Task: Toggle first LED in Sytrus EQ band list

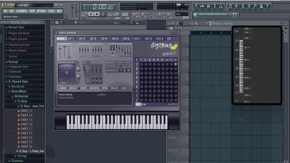Action: 84,66
